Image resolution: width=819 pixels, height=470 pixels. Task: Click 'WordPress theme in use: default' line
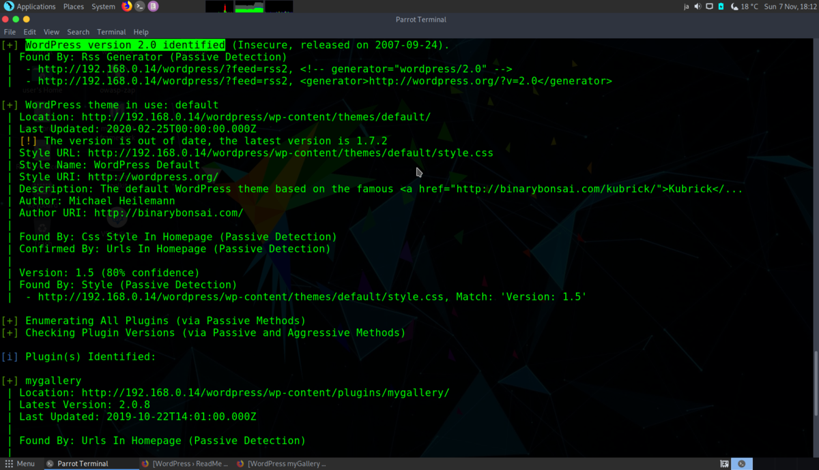click(x=121, y=105)
